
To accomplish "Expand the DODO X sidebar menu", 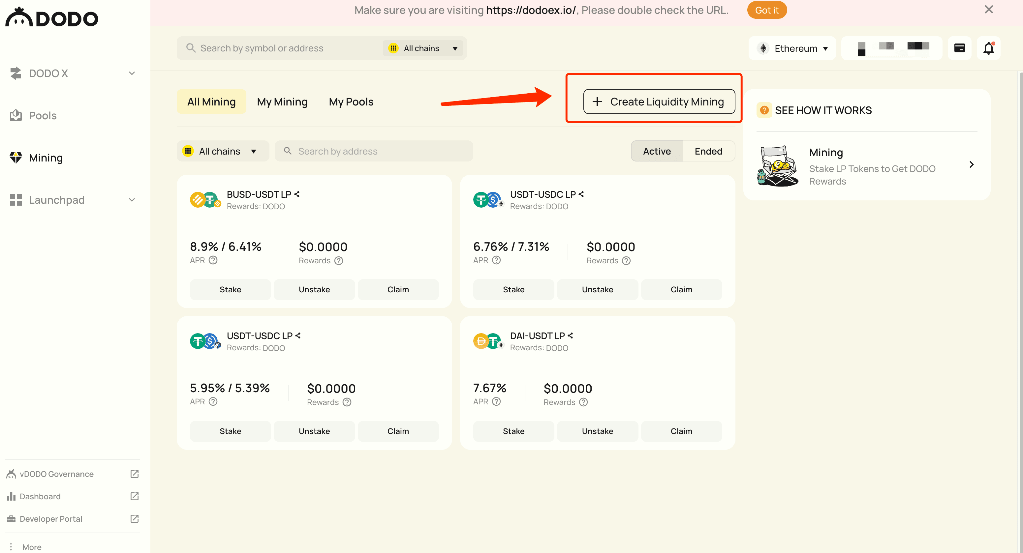I will point(132,73).
